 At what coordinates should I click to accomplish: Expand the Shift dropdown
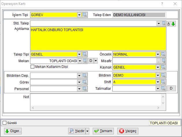[158, 82]
